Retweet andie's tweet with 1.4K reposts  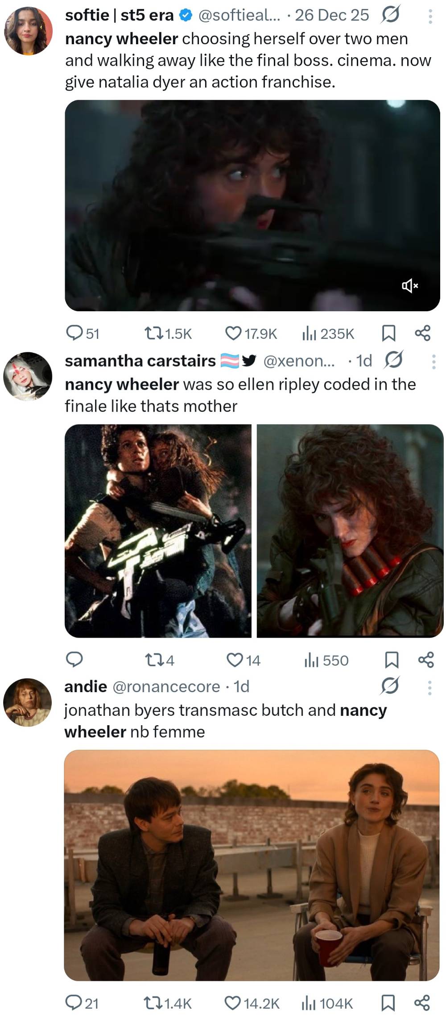tap(168, 1003)
